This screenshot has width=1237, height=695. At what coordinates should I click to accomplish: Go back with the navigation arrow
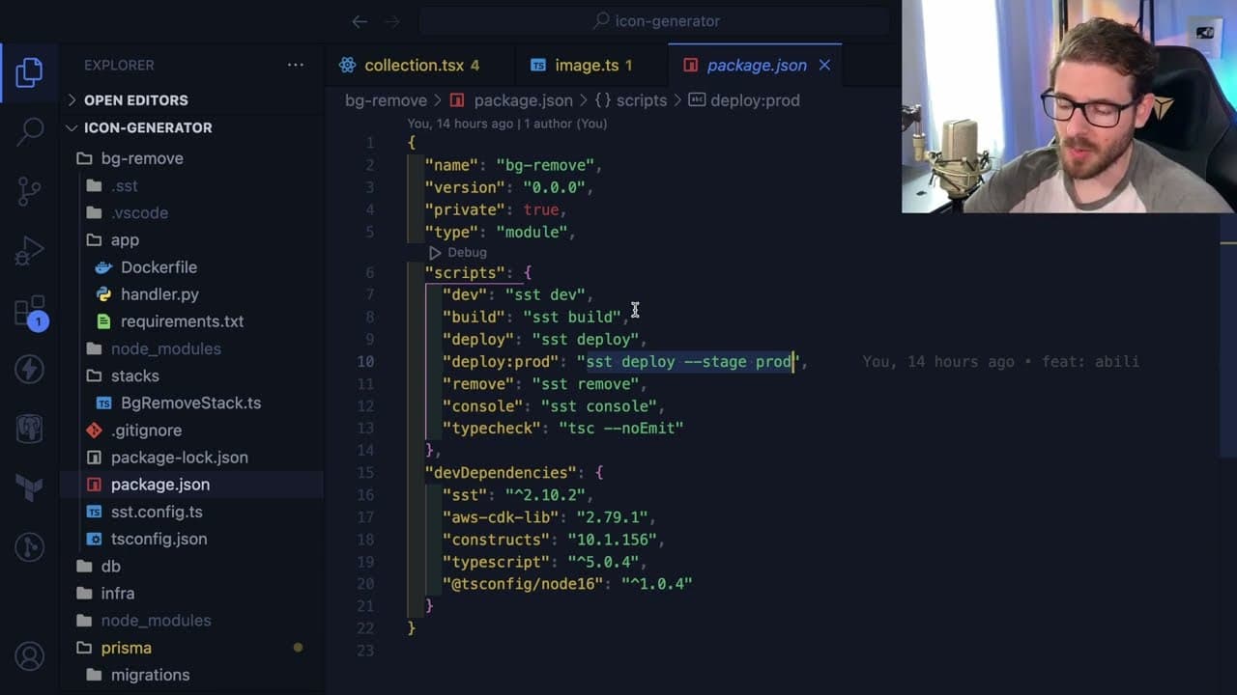(x=360, y=21)
